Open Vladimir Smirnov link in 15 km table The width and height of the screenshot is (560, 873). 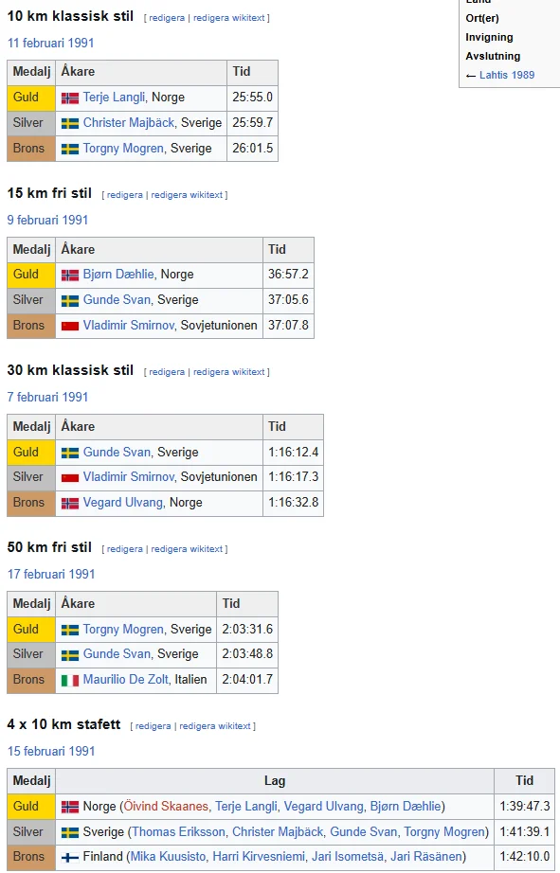(x=128, y=325)
